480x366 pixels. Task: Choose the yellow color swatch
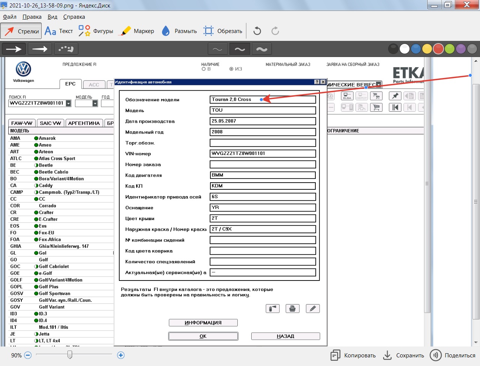(427, 49)
